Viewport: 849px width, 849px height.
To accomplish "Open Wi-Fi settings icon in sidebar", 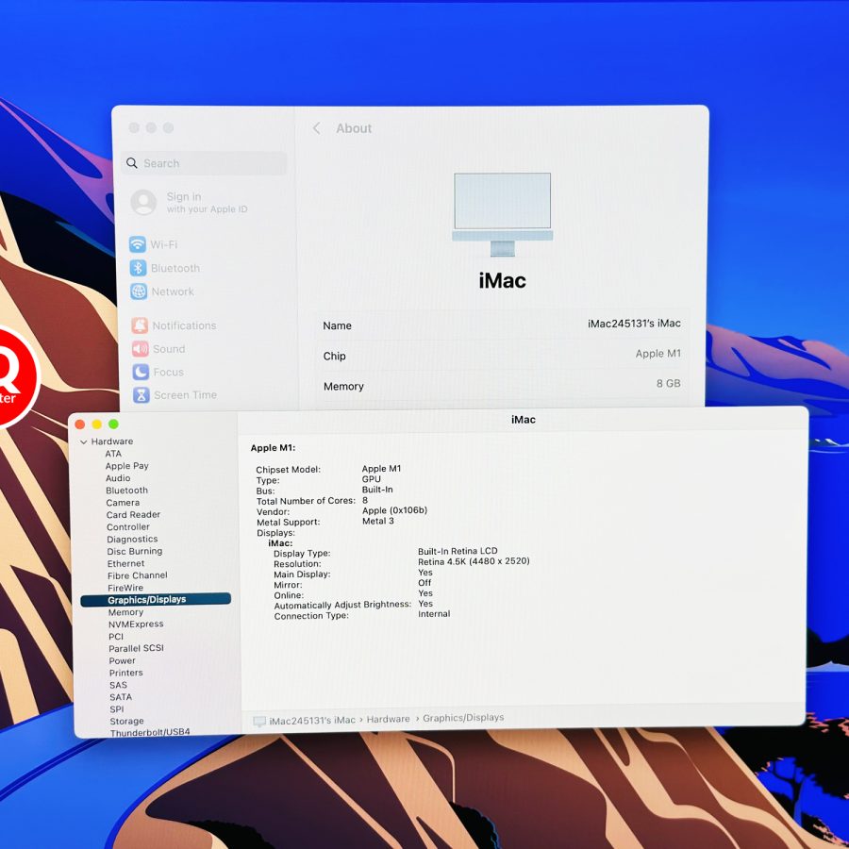I will [138, 244].
